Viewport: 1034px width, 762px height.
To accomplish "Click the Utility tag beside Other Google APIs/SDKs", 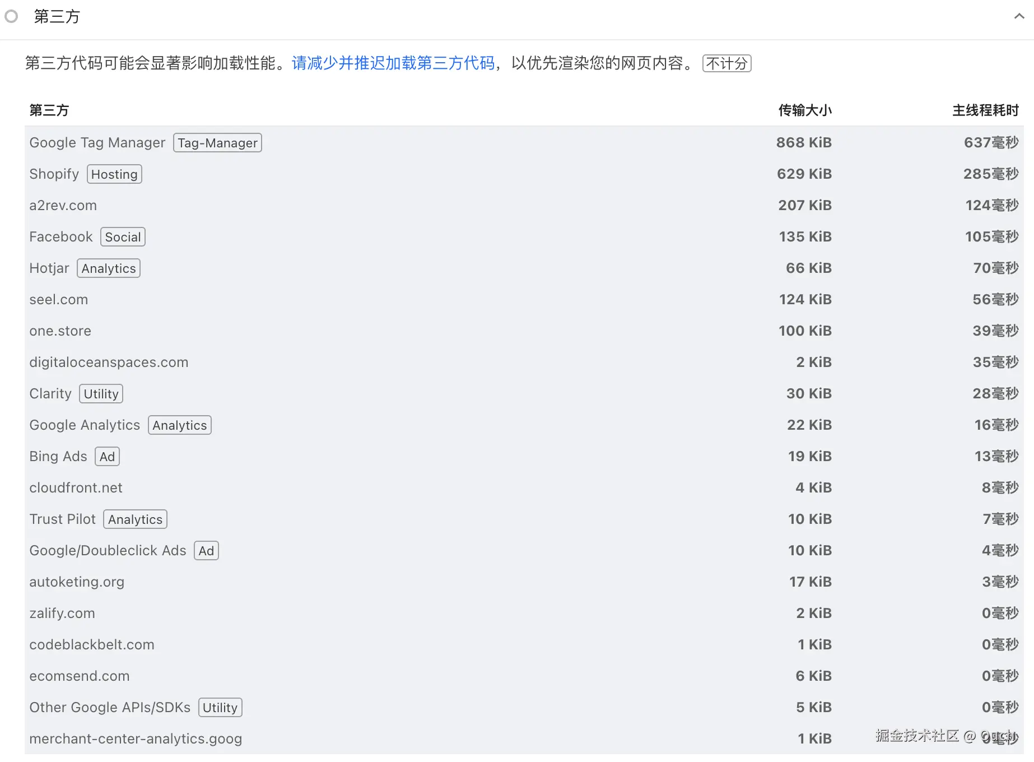I will pos(220,708).
